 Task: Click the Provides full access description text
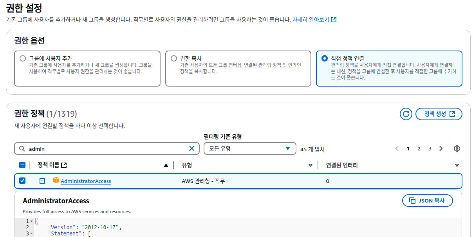[x=77, y=212]
